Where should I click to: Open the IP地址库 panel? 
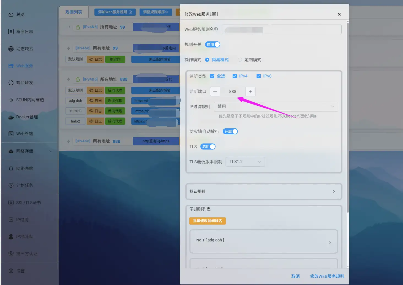tap(24, 236)
